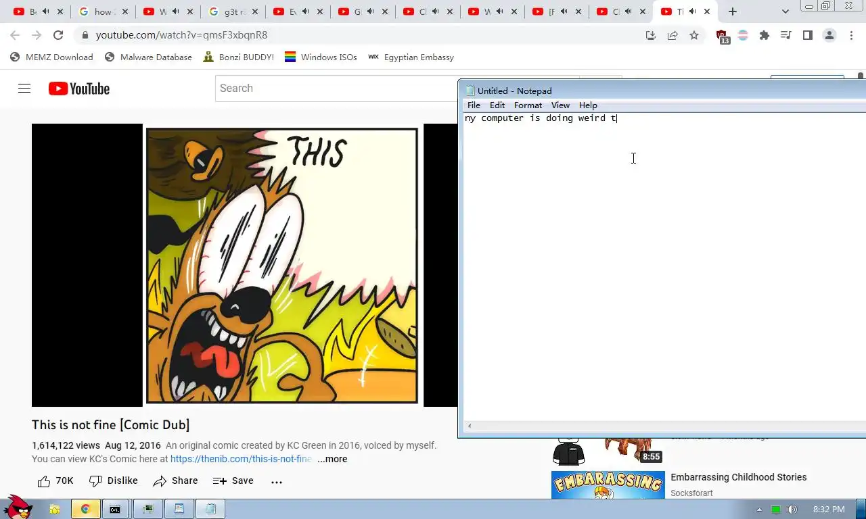Open the Socksforart channel name
This screenshot has width=866, height=519.
point(691,493)
